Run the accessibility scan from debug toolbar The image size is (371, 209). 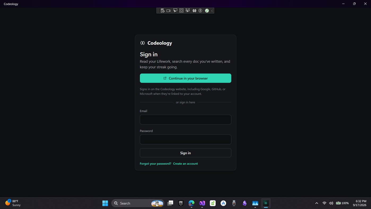200,11
